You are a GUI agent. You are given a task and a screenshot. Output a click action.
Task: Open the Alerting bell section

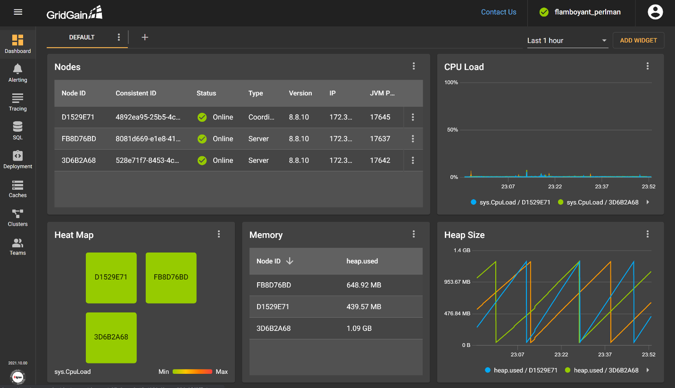(17, 73)
